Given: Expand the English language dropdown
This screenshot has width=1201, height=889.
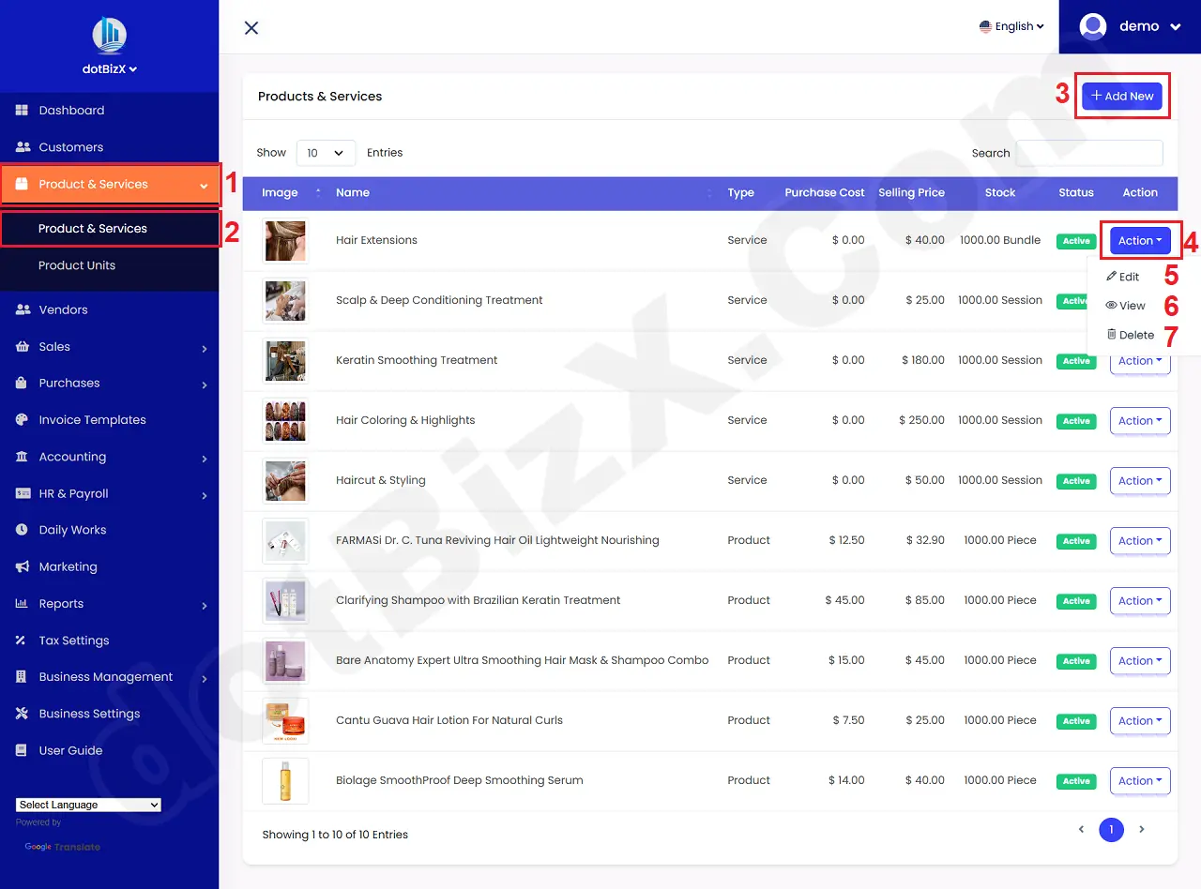Looking at the screenshot, I should pos(1011,26).
